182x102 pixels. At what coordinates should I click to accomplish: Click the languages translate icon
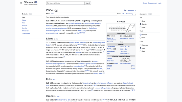pos(125,10)
